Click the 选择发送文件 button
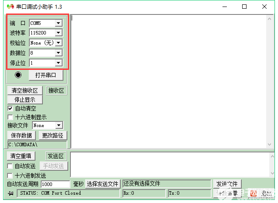Image resolution: width=278 pixels, height=203 pixels. [103, 184]
